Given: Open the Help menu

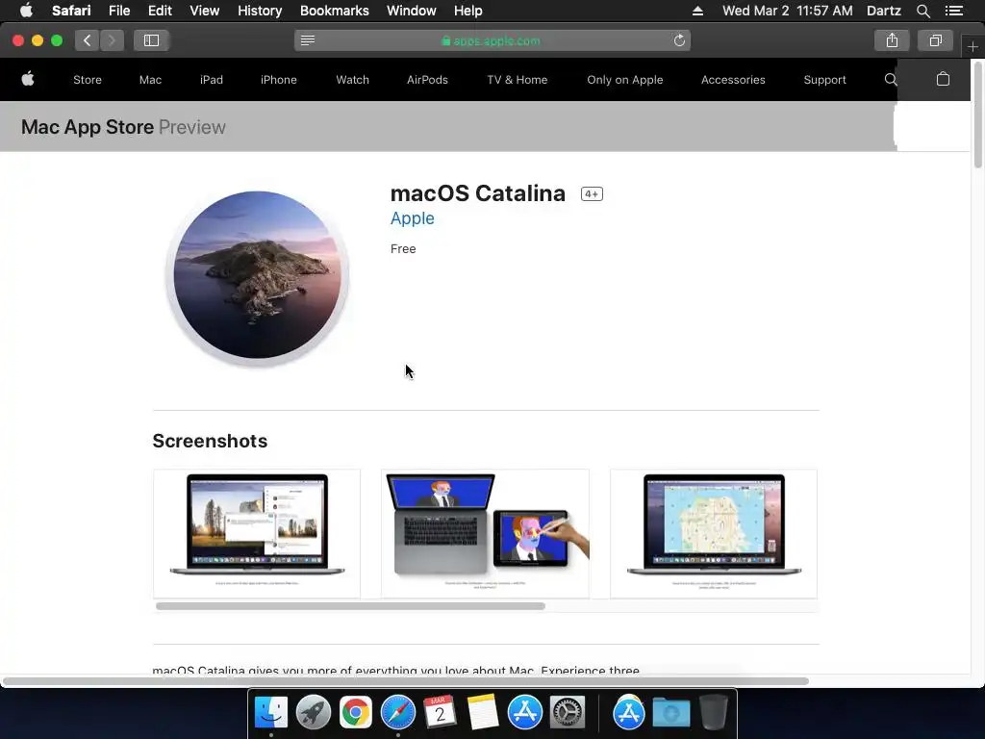Looking at the screenshot, I should (x=468, y=11).
